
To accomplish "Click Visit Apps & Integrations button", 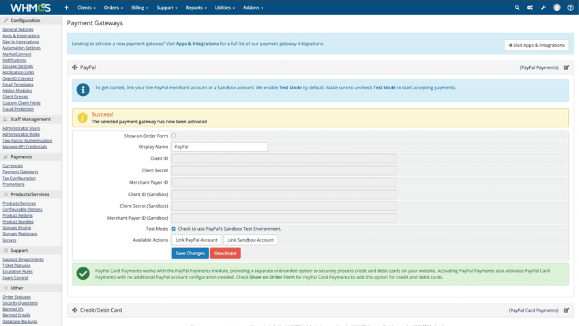I will point(536,45).
